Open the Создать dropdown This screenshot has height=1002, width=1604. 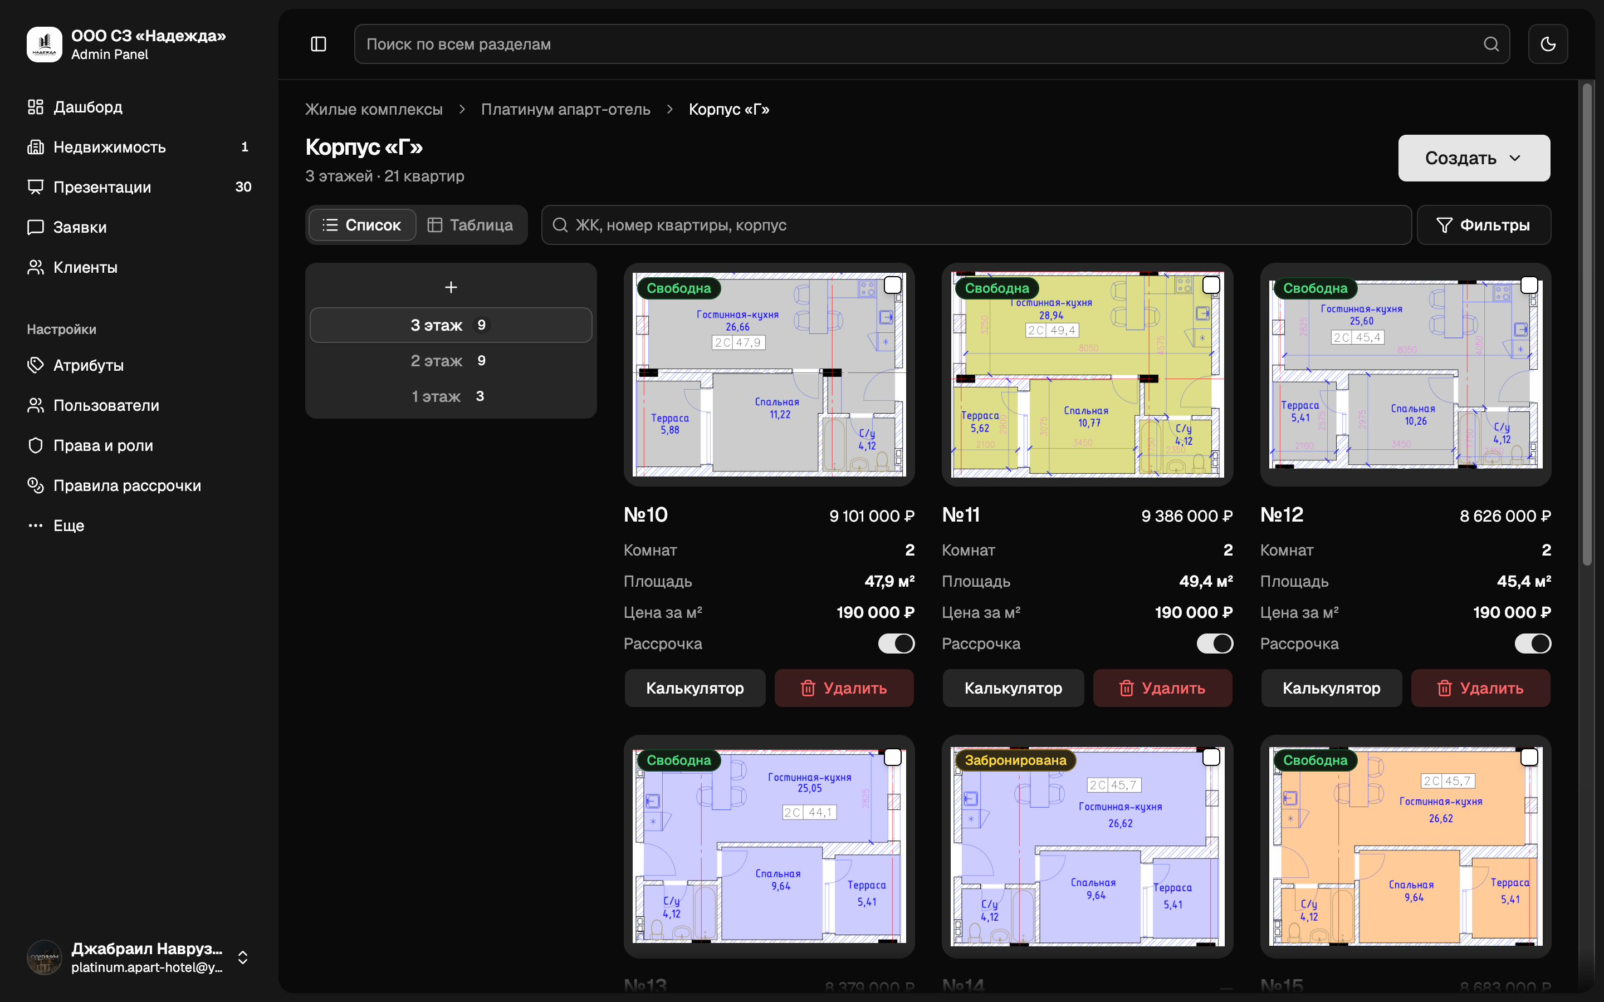[x=1474, y=159]
